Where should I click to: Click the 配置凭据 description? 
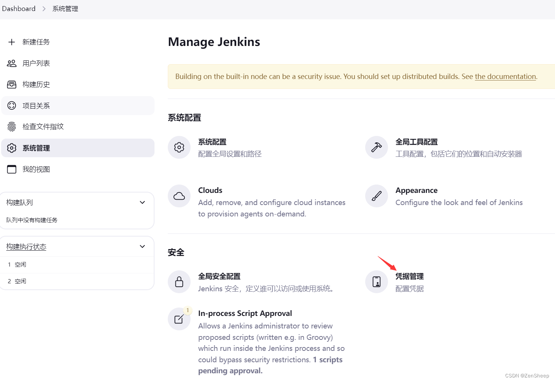coord(410,289)
